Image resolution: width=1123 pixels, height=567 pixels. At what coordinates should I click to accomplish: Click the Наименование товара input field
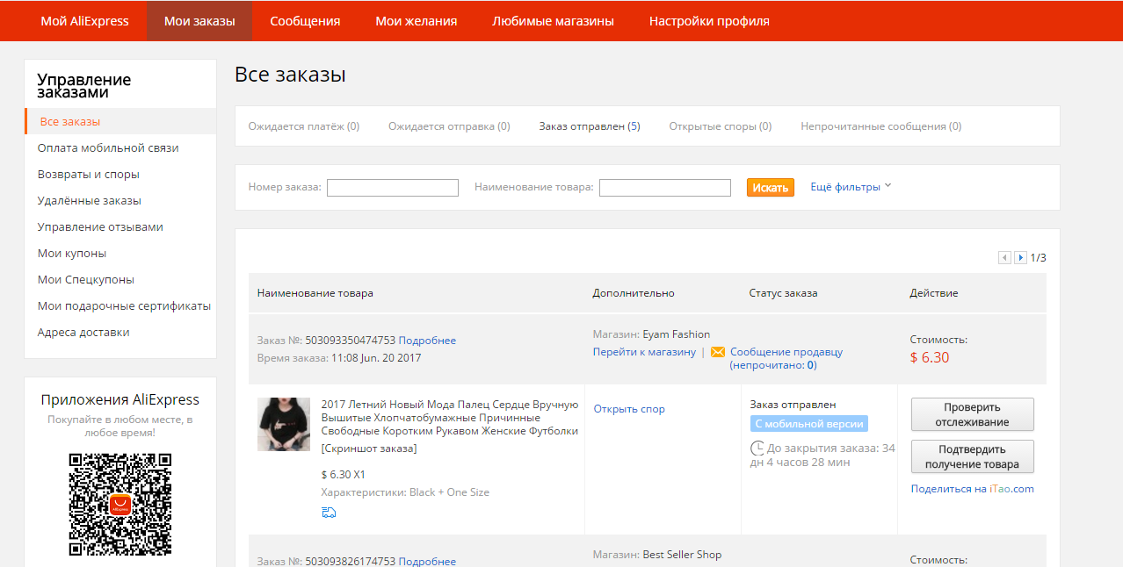pyautogui.click(x=665, y=188)
